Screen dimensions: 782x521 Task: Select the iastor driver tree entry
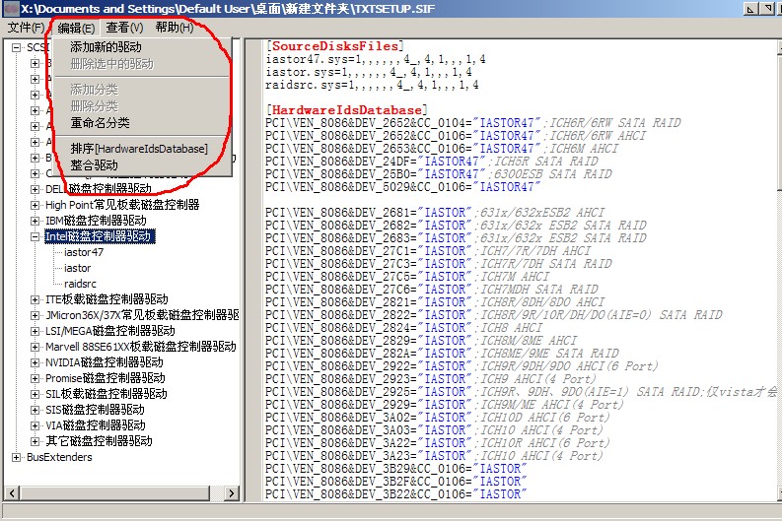[77, 268]
